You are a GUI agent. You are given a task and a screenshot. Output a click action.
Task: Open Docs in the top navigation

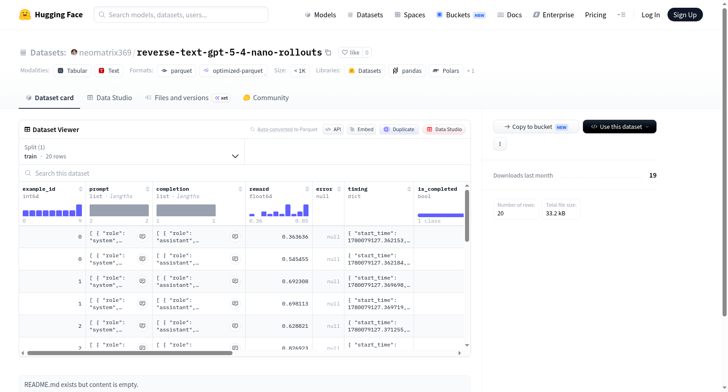click(510, 15)
